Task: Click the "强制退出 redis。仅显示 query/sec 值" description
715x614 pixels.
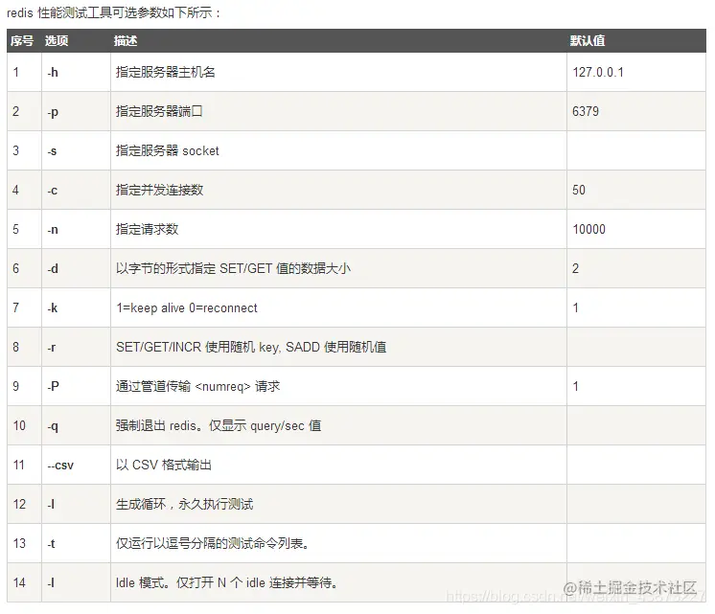Action: tap(219, 425)
